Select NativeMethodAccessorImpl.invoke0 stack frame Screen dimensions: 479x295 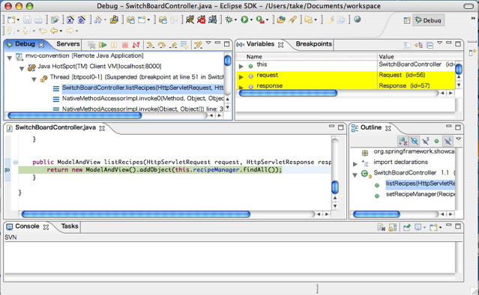[142, 98]
